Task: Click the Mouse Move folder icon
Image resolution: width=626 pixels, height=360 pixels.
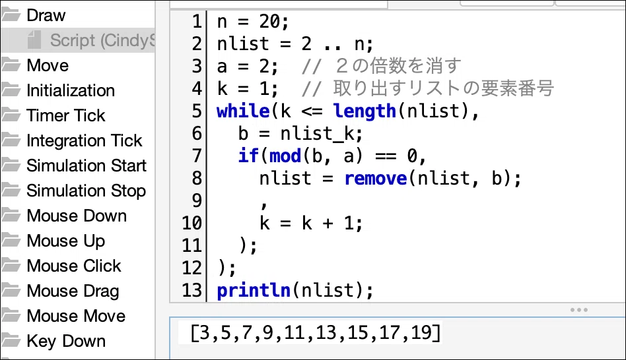Action: (11, 316)
